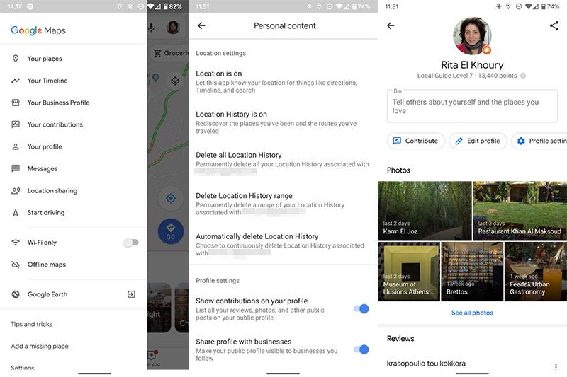This screenshot has width=567, height=377.
Task: Tap the See all photos link
Action: coord(472,313)
